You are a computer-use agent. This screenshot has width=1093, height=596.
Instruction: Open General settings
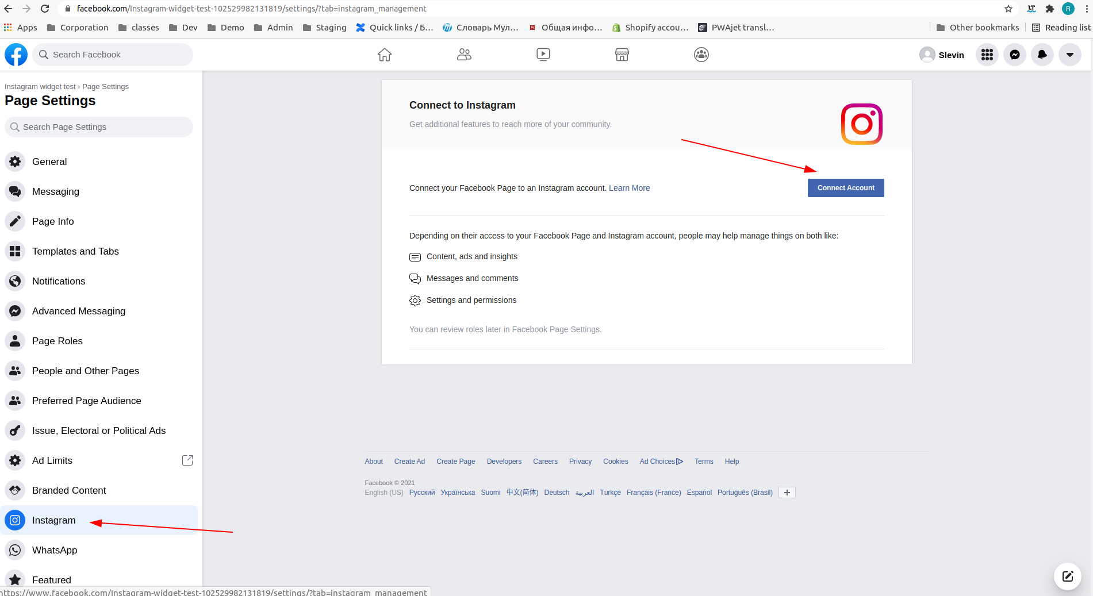pyautogui.click(x=99, y=162)
